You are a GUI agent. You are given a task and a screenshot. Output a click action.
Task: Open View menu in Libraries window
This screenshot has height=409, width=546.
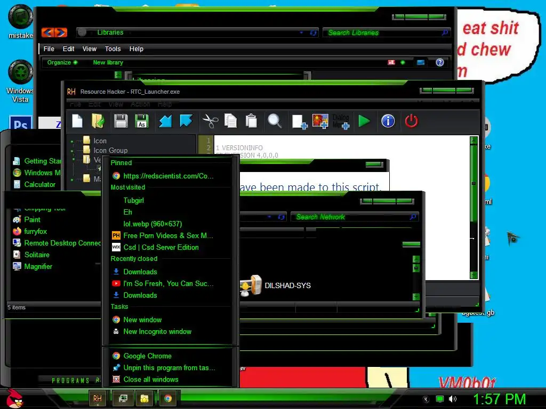pos(89,49)
